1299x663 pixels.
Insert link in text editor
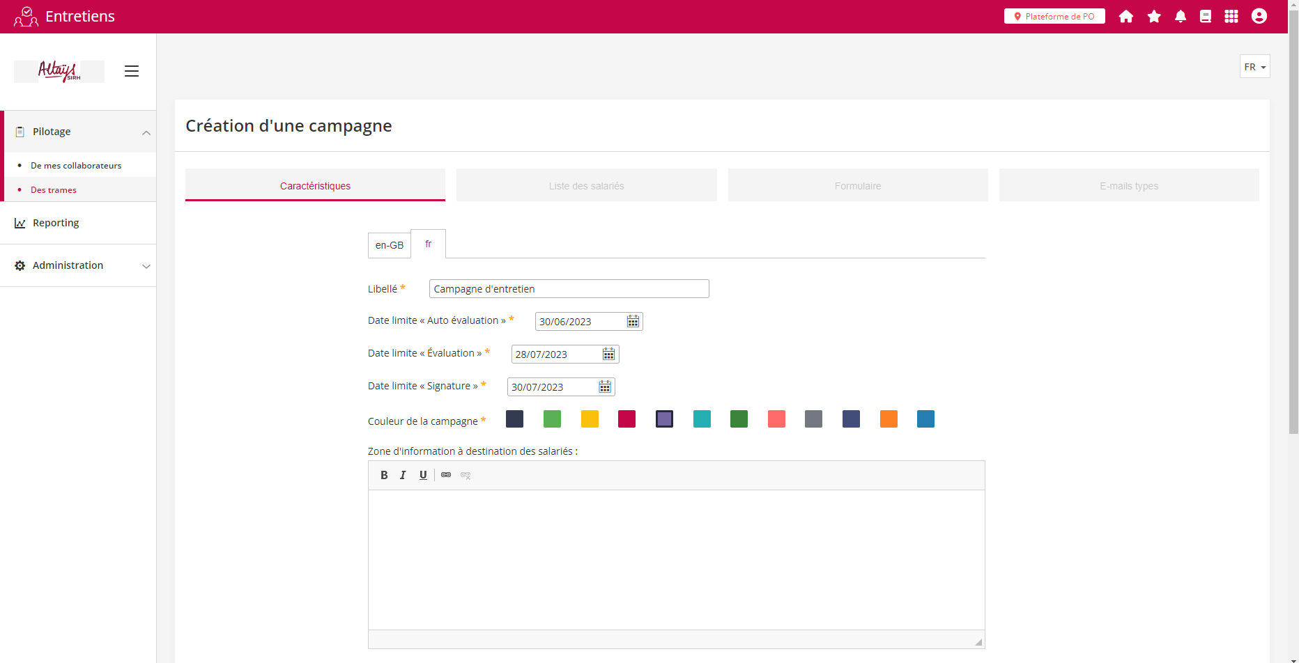click(x=446, y=475)
